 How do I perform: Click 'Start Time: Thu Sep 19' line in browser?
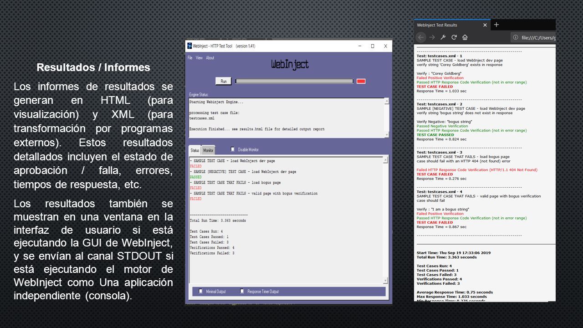click(x=454, y=253)
